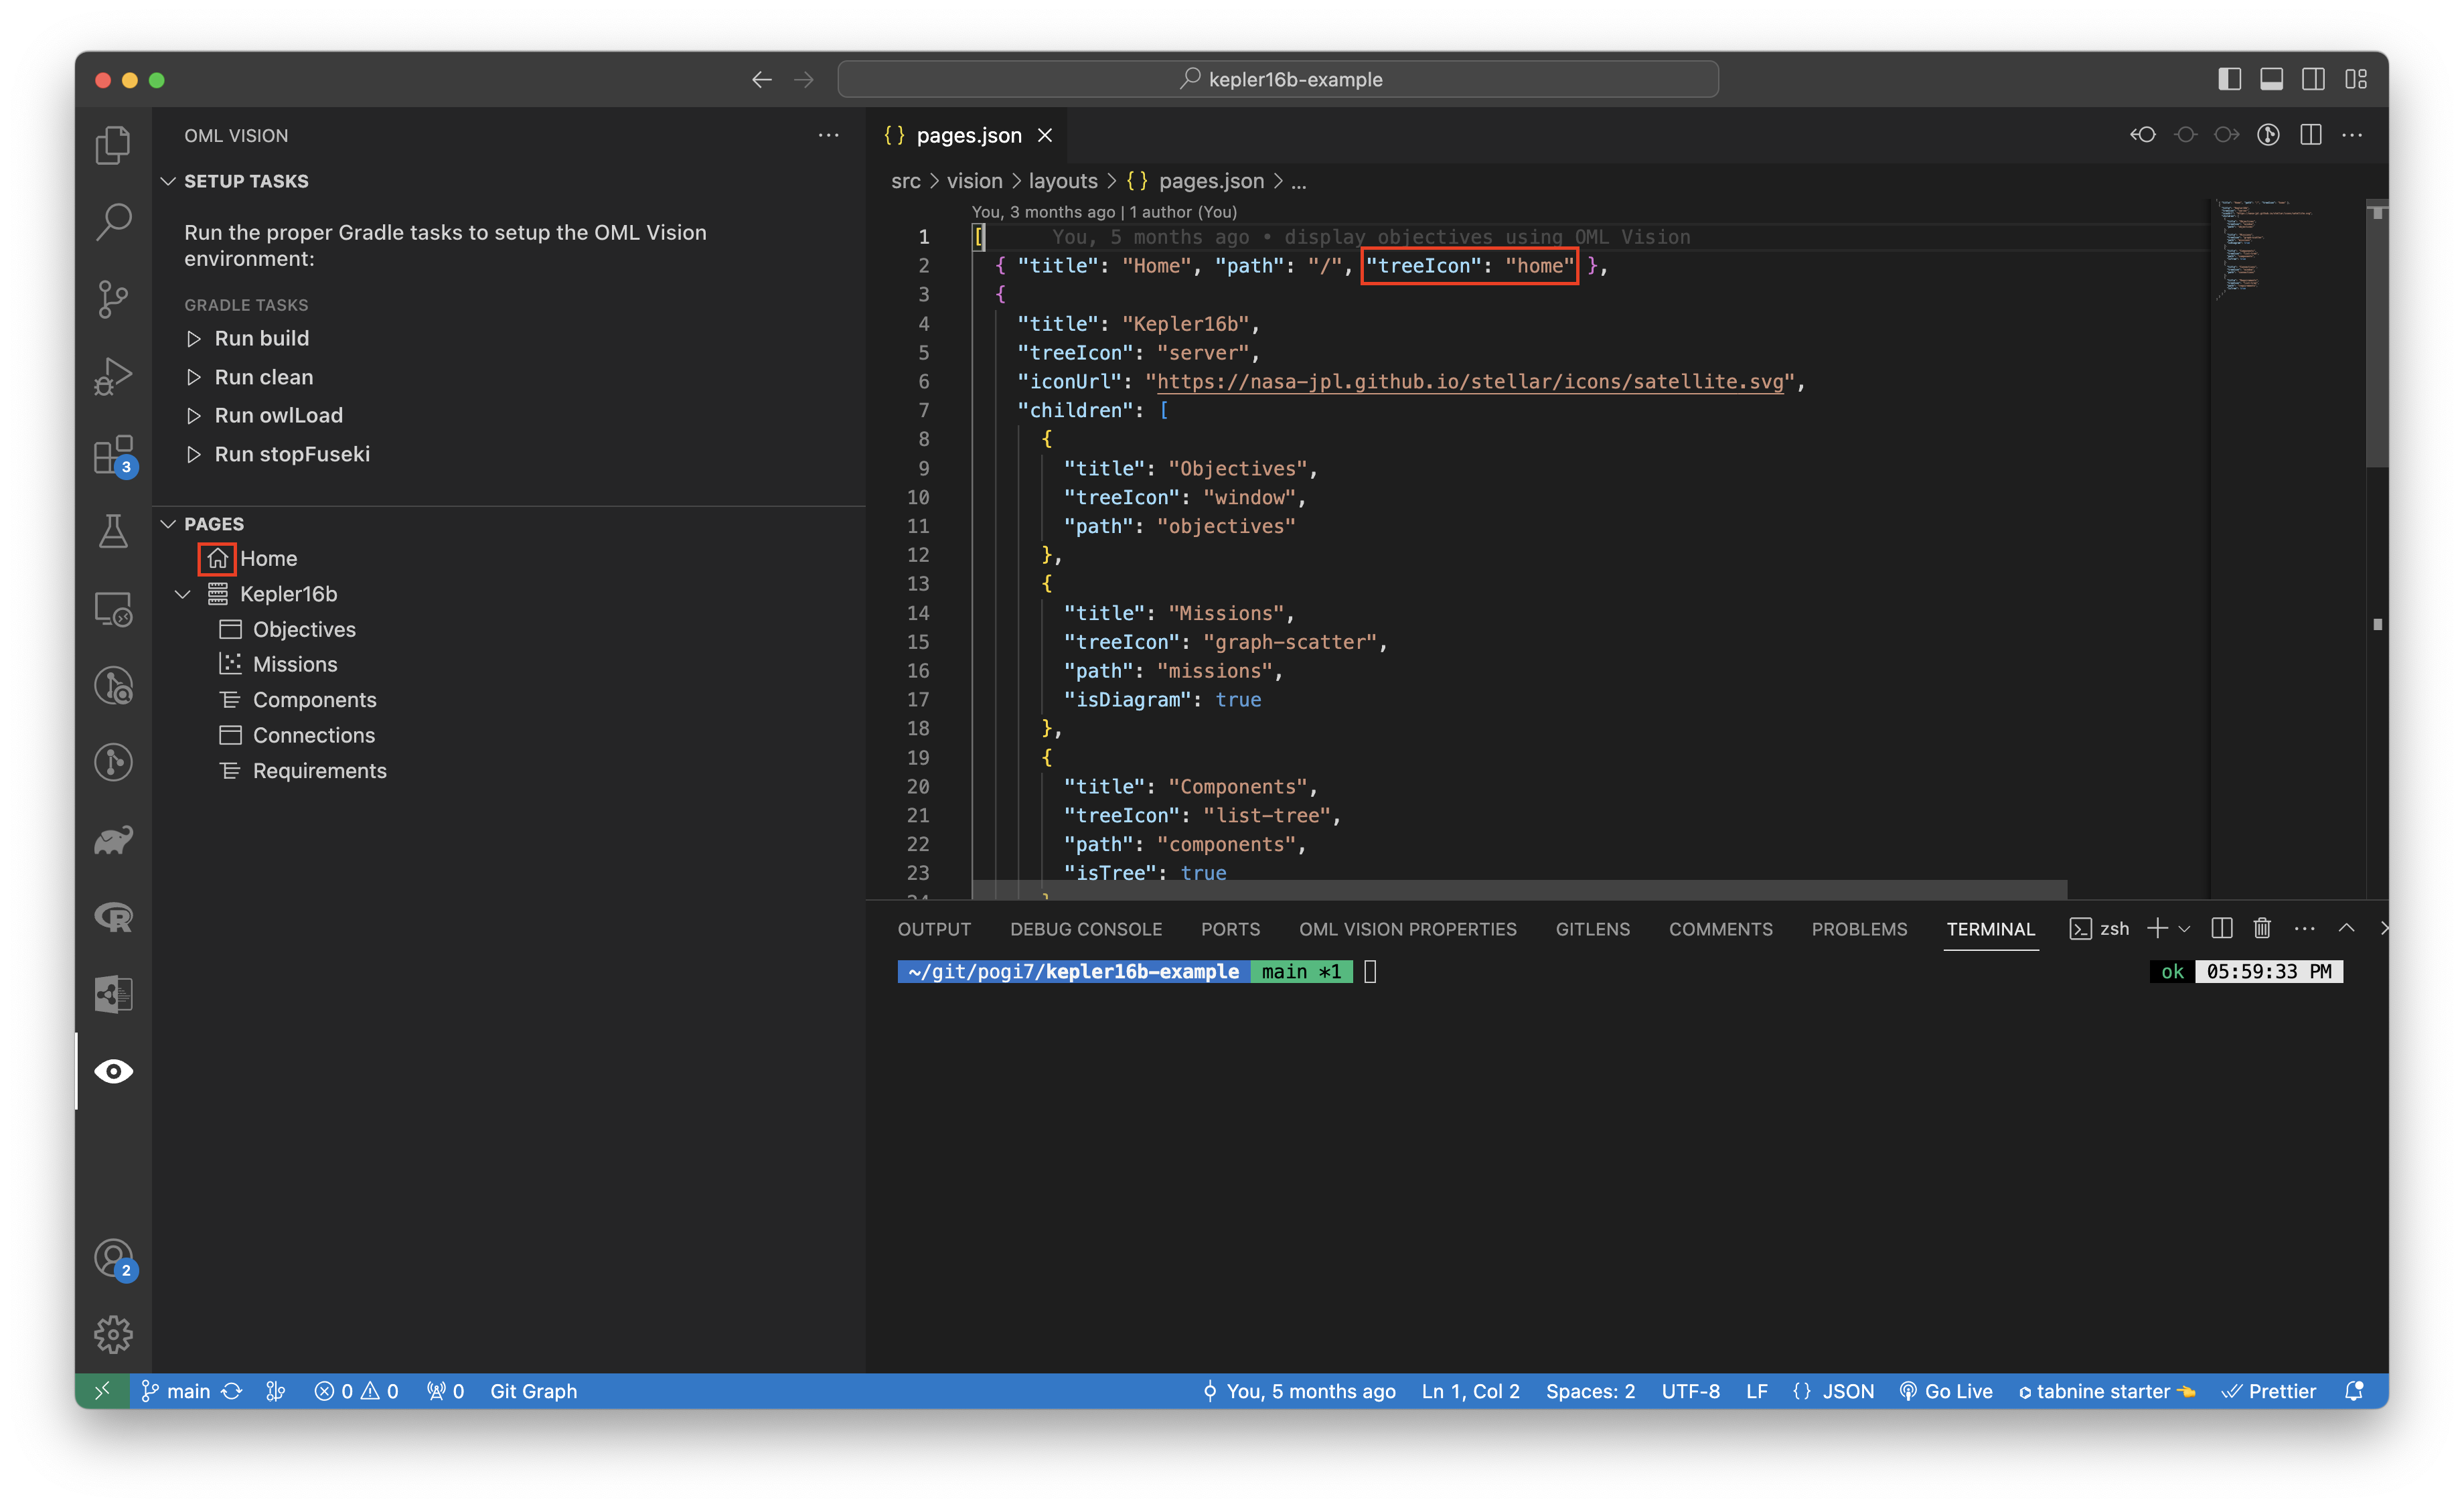The image size is (2464, 1508).
Task: Open the remote window indicator
Action: pos(102,1391)
